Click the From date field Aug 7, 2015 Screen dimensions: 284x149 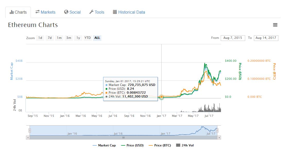233,38
